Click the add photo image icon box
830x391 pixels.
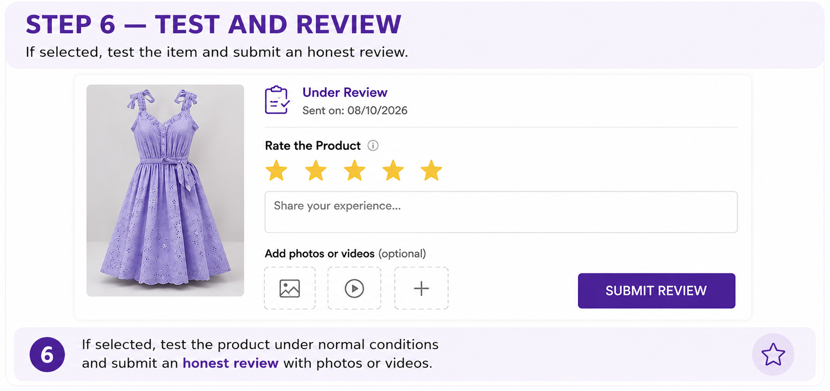coord(290,288)
